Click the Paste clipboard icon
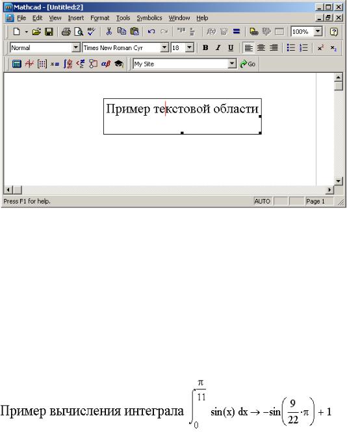This screenshot has width=347, height=433. click(135, 31)
